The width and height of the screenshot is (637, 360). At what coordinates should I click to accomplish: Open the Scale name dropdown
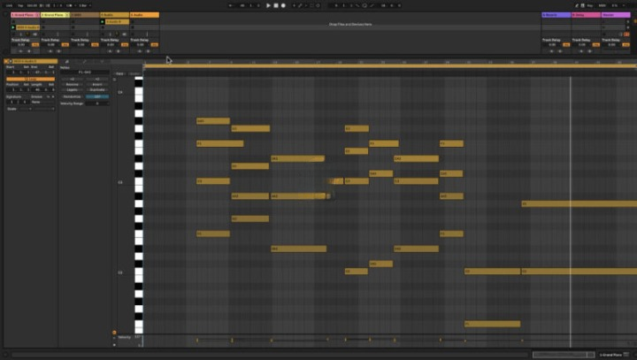pyautogui.click(x=44, y=109)
